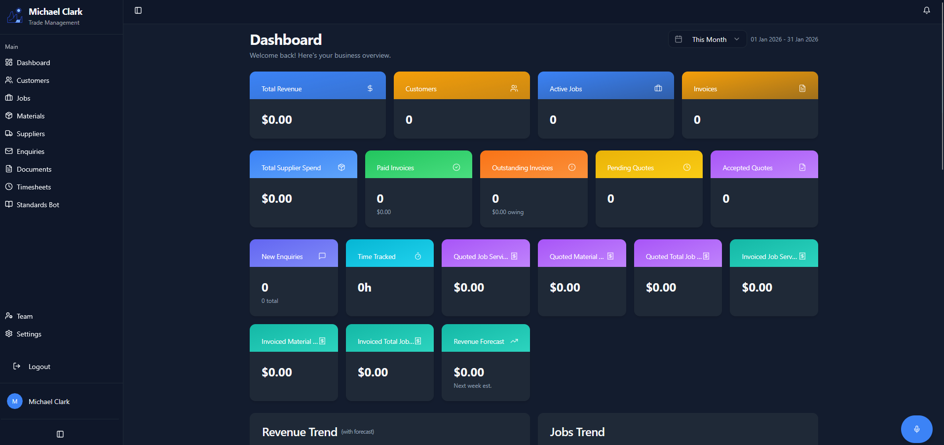
Task: Click the trend arrow icon on Revenue Forecast
Action: [x=514, y=341]
